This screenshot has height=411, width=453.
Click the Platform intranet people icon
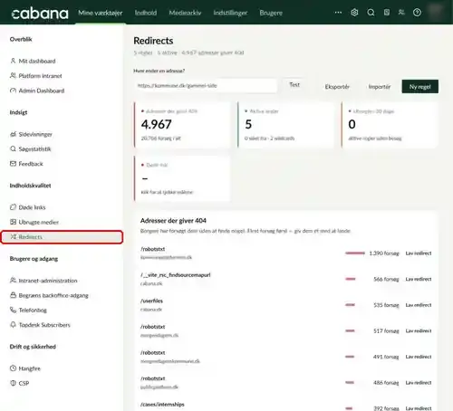(x=13, y=75)
